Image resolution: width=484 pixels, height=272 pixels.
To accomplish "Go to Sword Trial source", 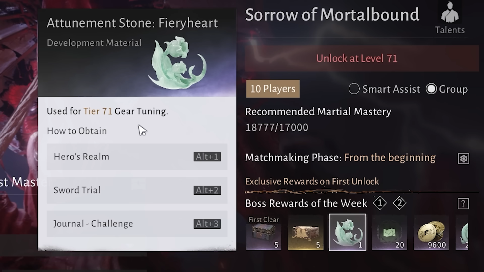I will tap(137, 190).
